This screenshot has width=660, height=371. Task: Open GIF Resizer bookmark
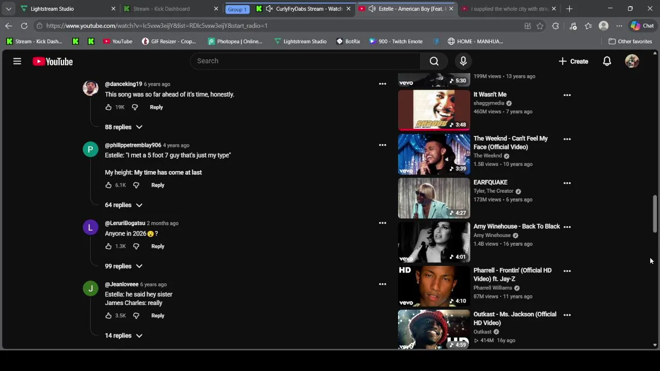point(169,41)
